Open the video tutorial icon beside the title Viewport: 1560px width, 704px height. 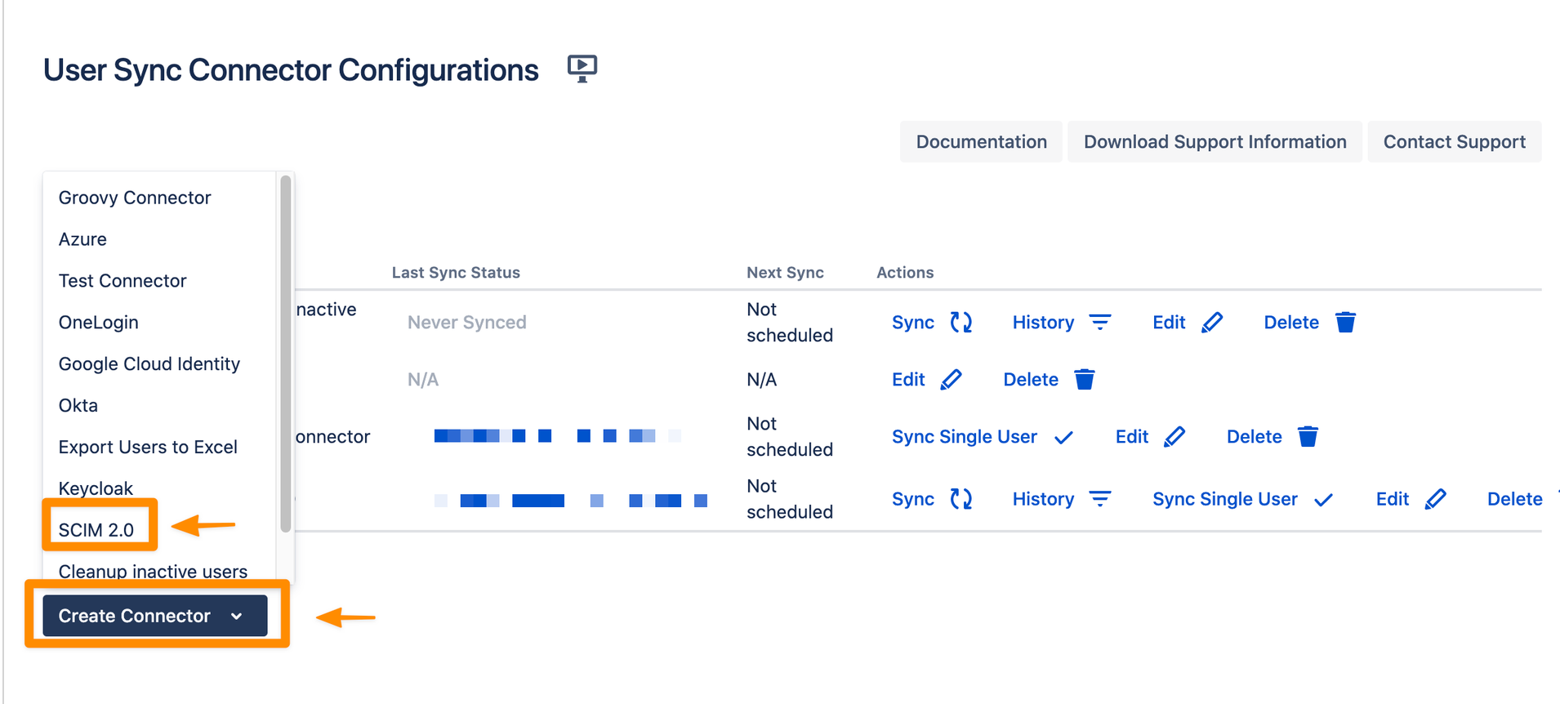click(582, 69)
